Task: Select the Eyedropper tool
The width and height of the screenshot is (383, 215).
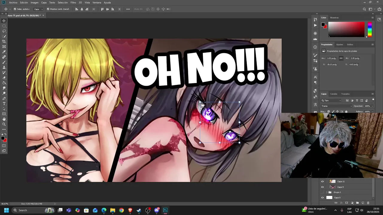Action: (4, 52)
